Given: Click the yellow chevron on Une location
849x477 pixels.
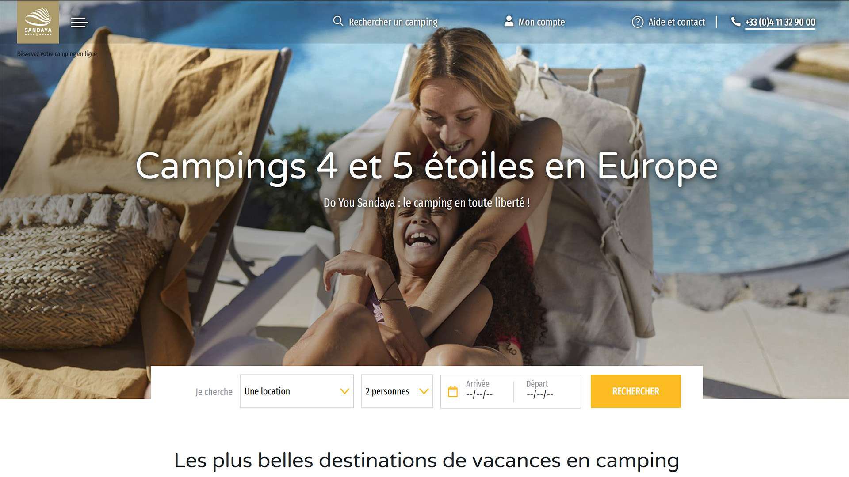Looking at the screenshot, I should pyautogui.click(x=344, y=391).
